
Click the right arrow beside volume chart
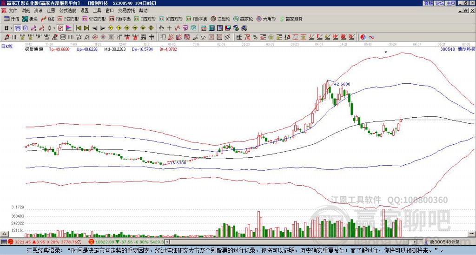coord(472,234)
